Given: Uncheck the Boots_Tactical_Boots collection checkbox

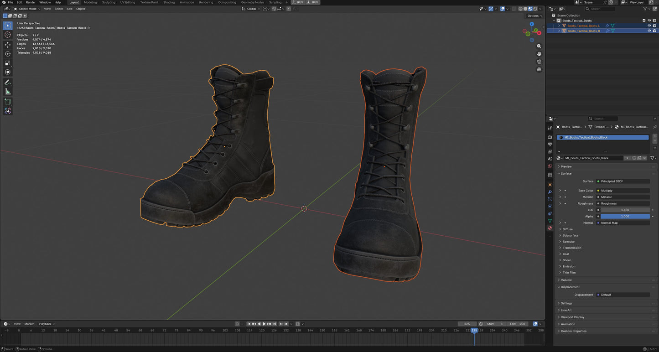Looking at the screenshot, I should pyautogui.click(x=644, y=21).
